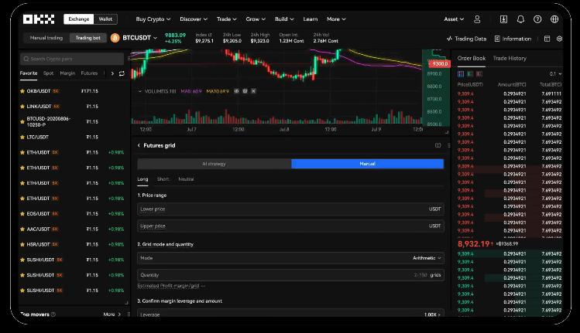Image resolution: width=580 pixels, height=333 pixels.
Task: Click the grid Quantity input field
Action: point(290,275)
